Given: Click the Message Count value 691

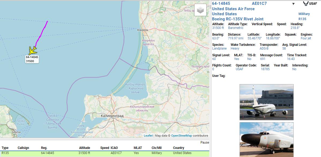Looking at the screenshot, I should coord(263,59).
